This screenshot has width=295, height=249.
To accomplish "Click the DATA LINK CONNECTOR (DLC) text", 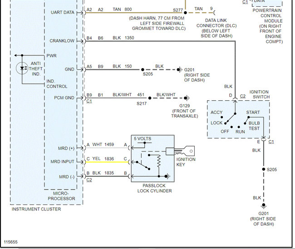I will click(x=216, y=23).
